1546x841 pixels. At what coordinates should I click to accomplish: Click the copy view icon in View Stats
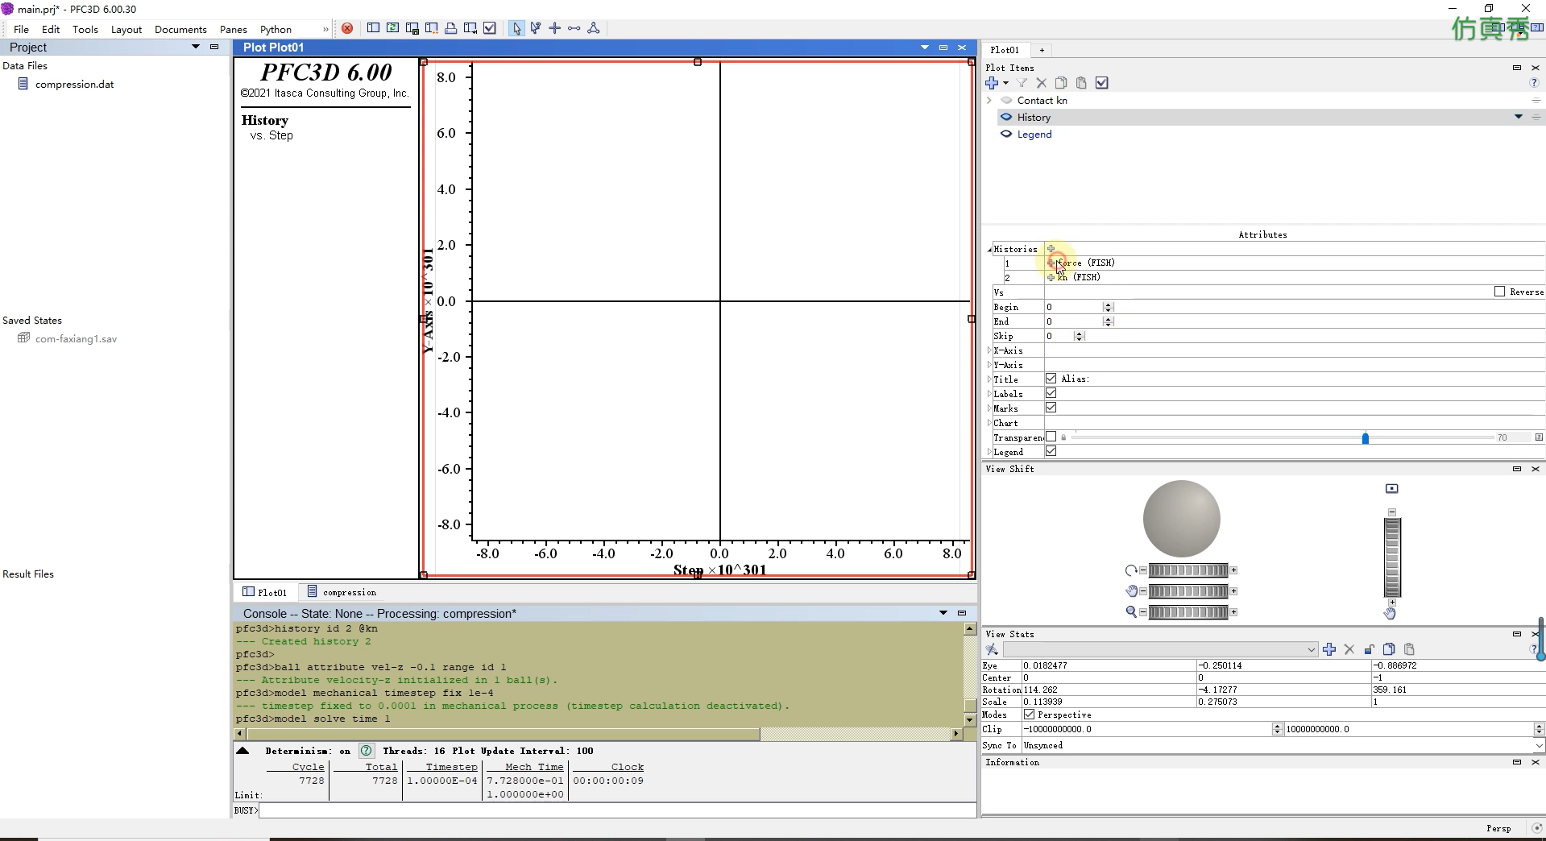[1389, 649]
